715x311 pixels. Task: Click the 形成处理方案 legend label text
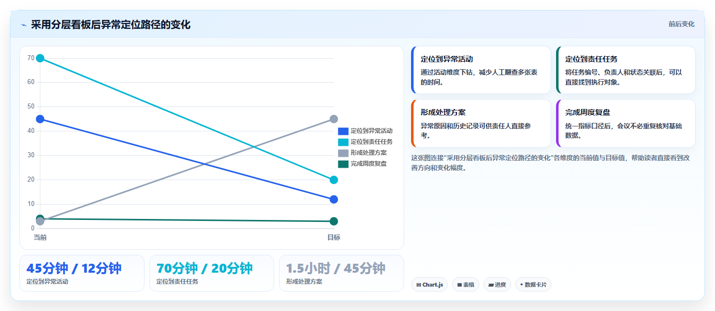368,153
